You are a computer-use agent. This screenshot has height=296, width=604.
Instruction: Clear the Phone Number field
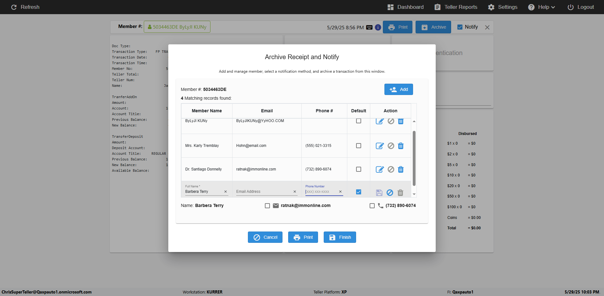[340, 192]
